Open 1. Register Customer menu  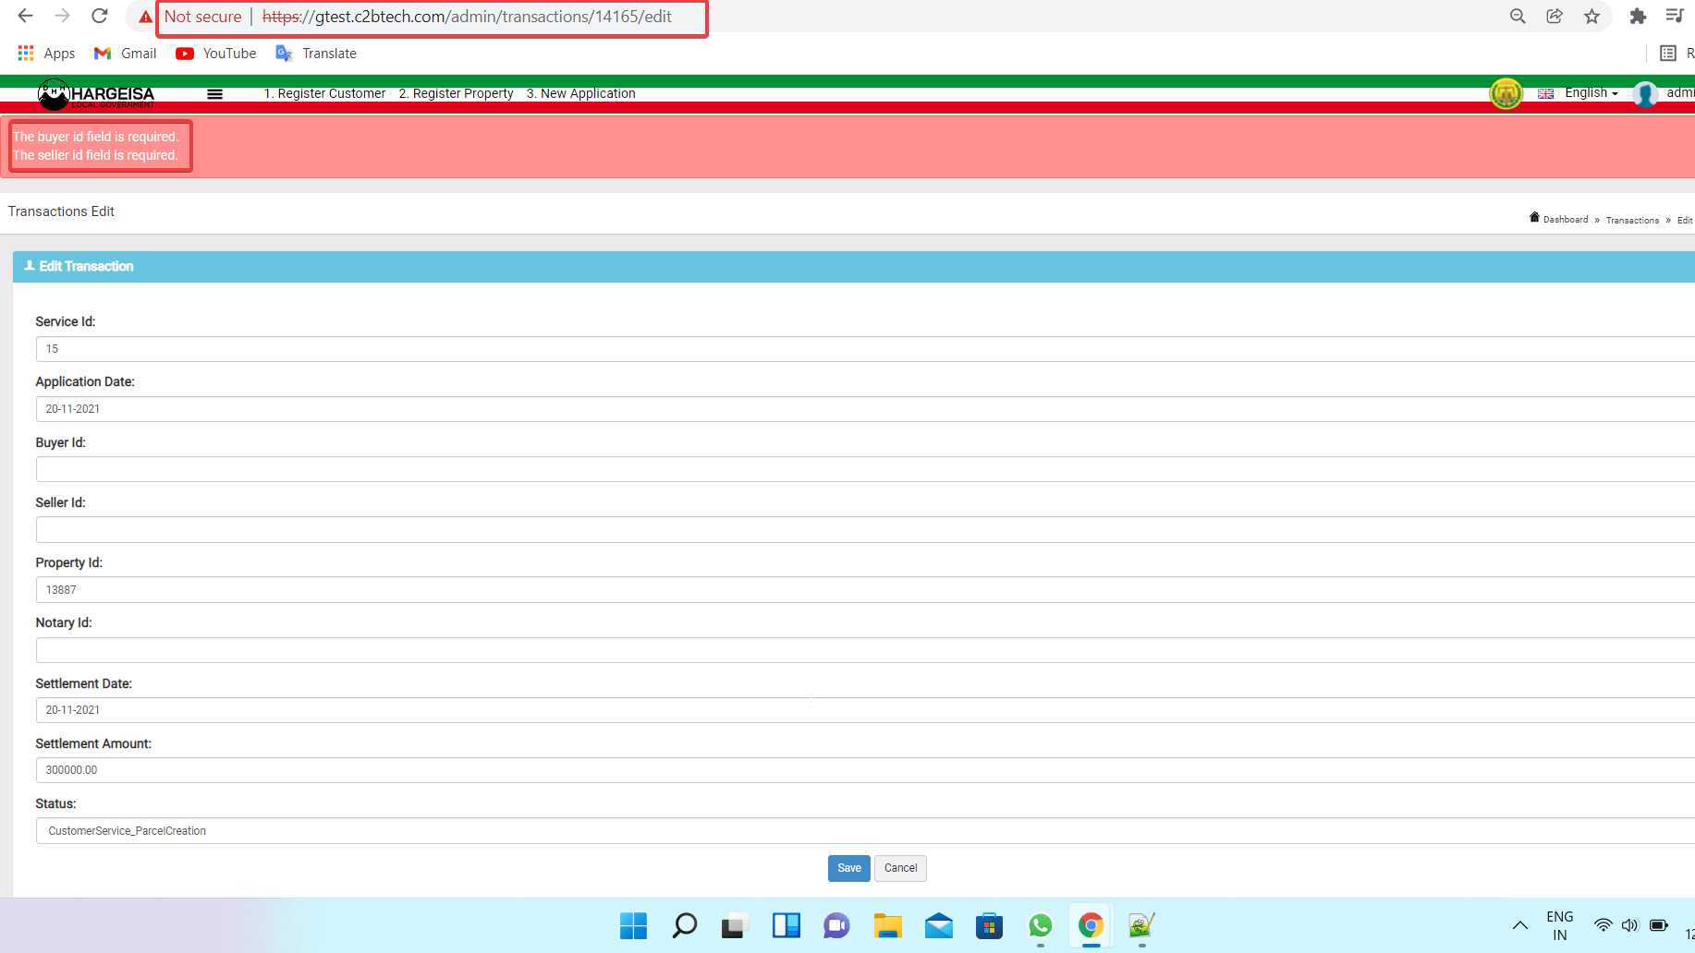tap(324, 93)
